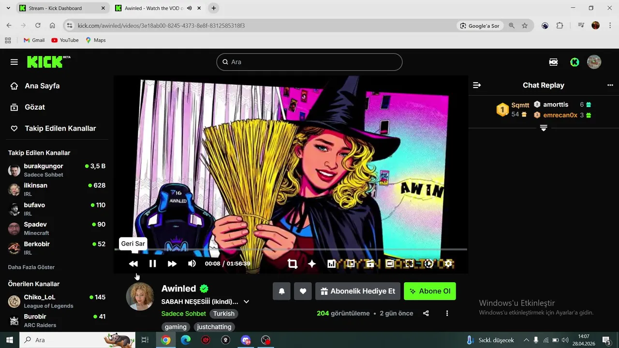Open the burakgungor channel
This screenshot has width=619, height=348.
pos(57,170)
